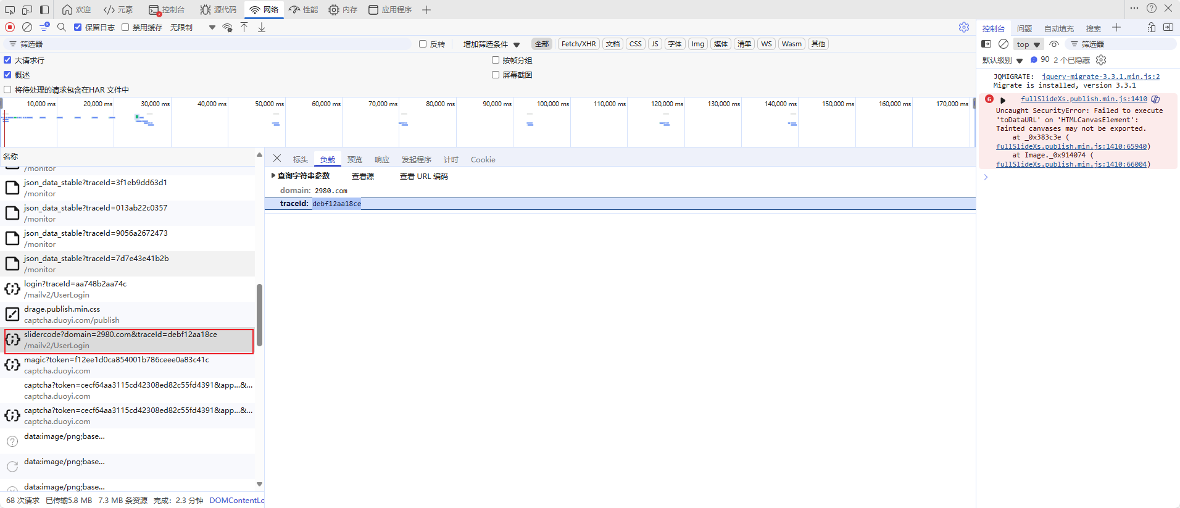Screen dimensions: 1180x508
Task: Expand the console error stack trace
Action: pos(1003,100)
